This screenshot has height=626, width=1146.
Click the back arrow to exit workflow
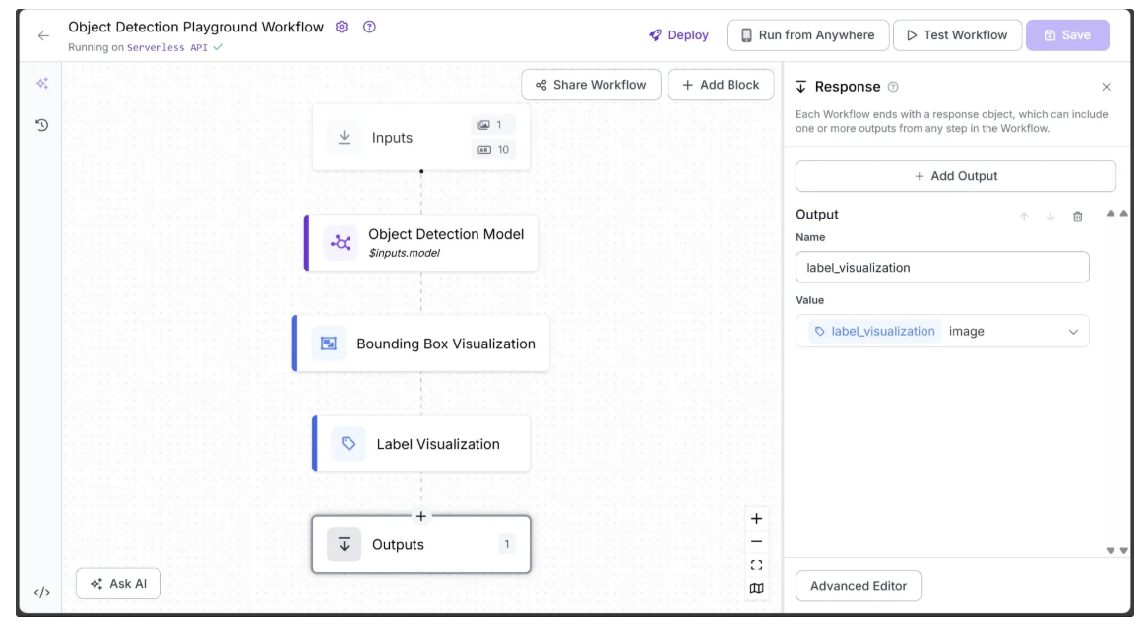coord(42,35)
